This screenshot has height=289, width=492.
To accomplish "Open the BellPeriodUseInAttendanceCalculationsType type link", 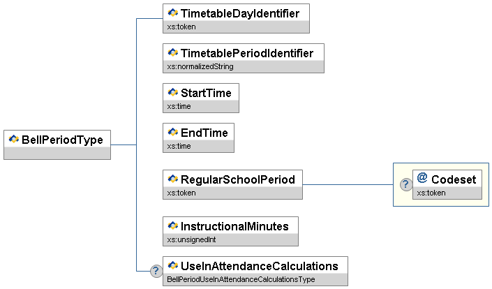I will [241, 279].
